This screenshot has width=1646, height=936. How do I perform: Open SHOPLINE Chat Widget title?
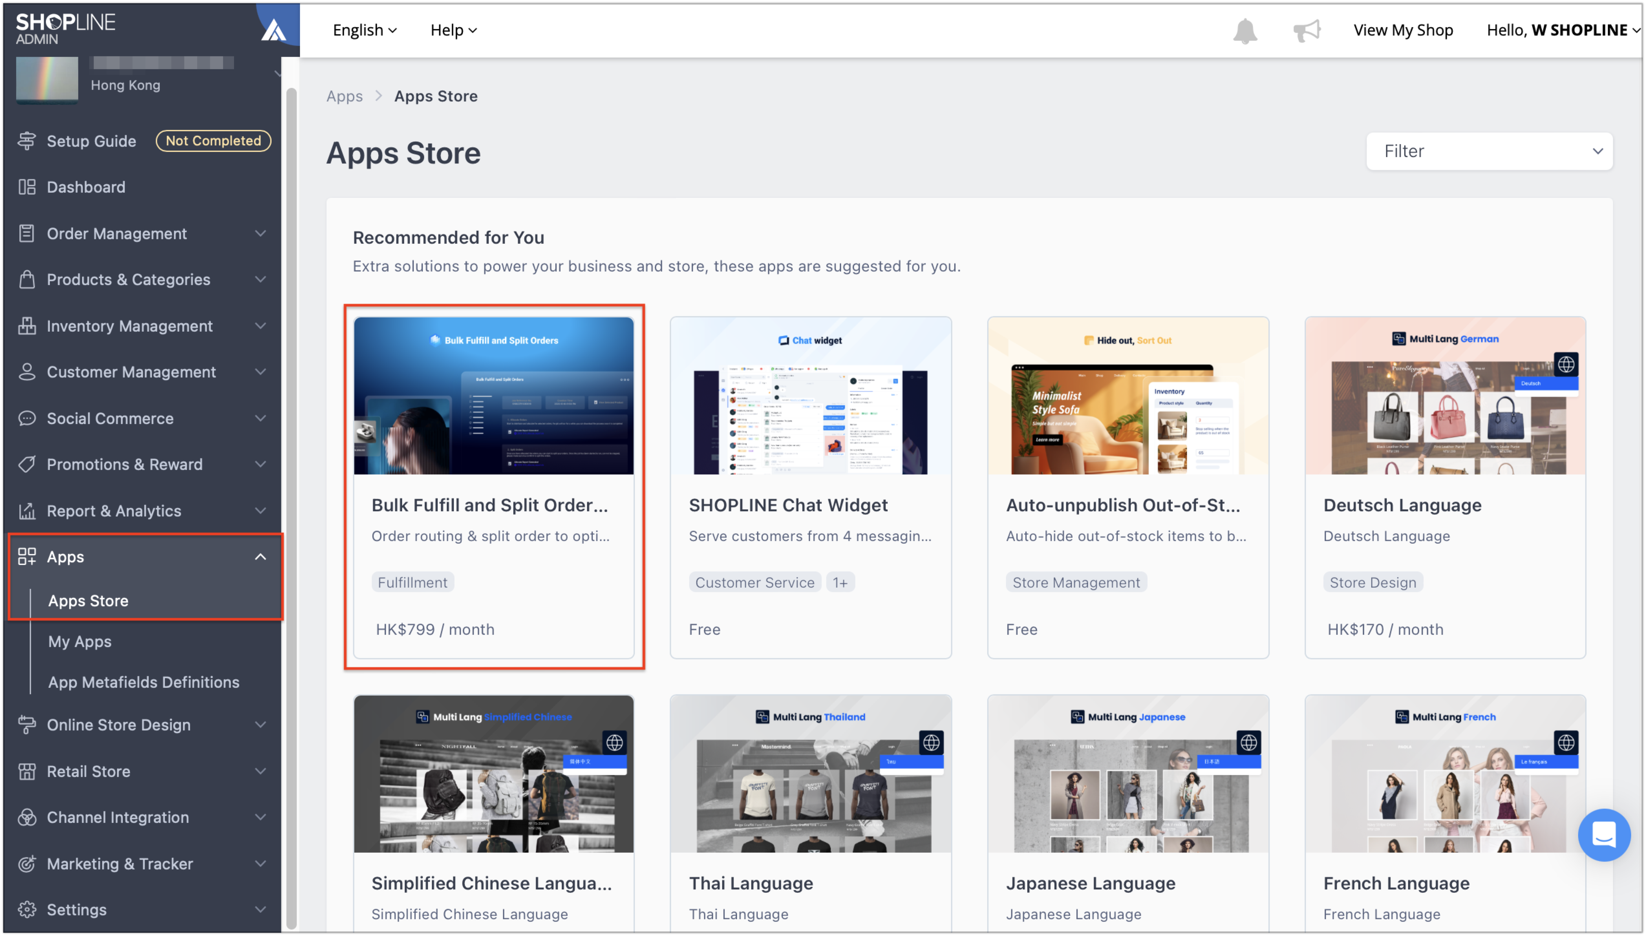788,505
